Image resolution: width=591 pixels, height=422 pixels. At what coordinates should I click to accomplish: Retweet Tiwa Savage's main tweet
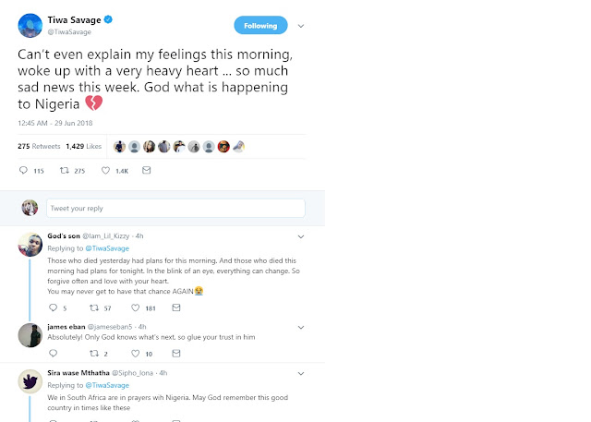point(66,171)
